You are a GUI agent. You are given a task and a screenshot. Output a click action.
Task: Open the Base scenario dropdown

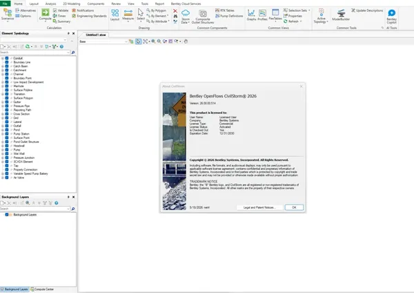pos(103,41)
